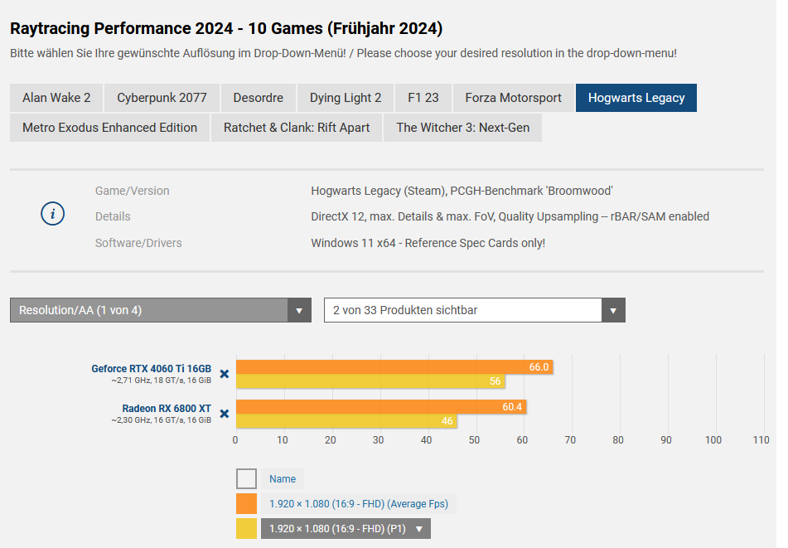Click the '~2,30 GHz, 16 GT/s, 16 GiB' spec text

pyautogui.click(x=162, y=420)
